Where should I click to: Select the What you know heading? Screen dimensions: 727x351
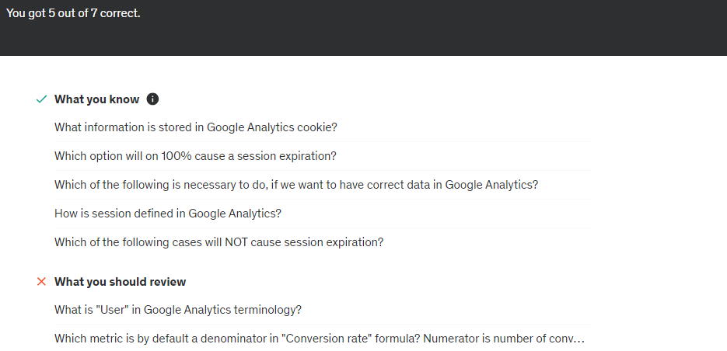point(96,99)
